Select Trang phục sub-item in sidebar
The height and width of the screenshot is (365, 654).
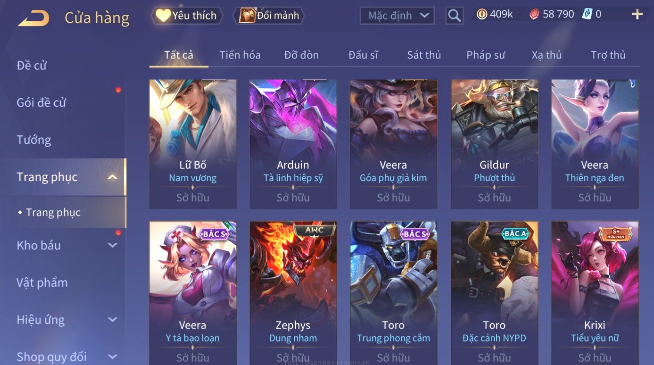(x=53, y=212)
